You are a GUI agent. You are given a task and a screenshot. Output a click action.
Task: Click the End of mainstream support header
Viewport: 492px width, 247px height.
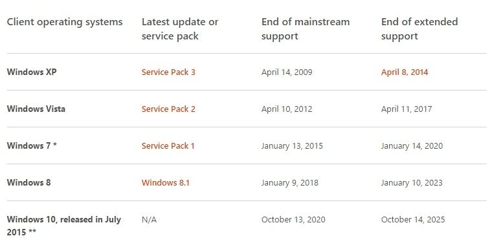(306, 29)
